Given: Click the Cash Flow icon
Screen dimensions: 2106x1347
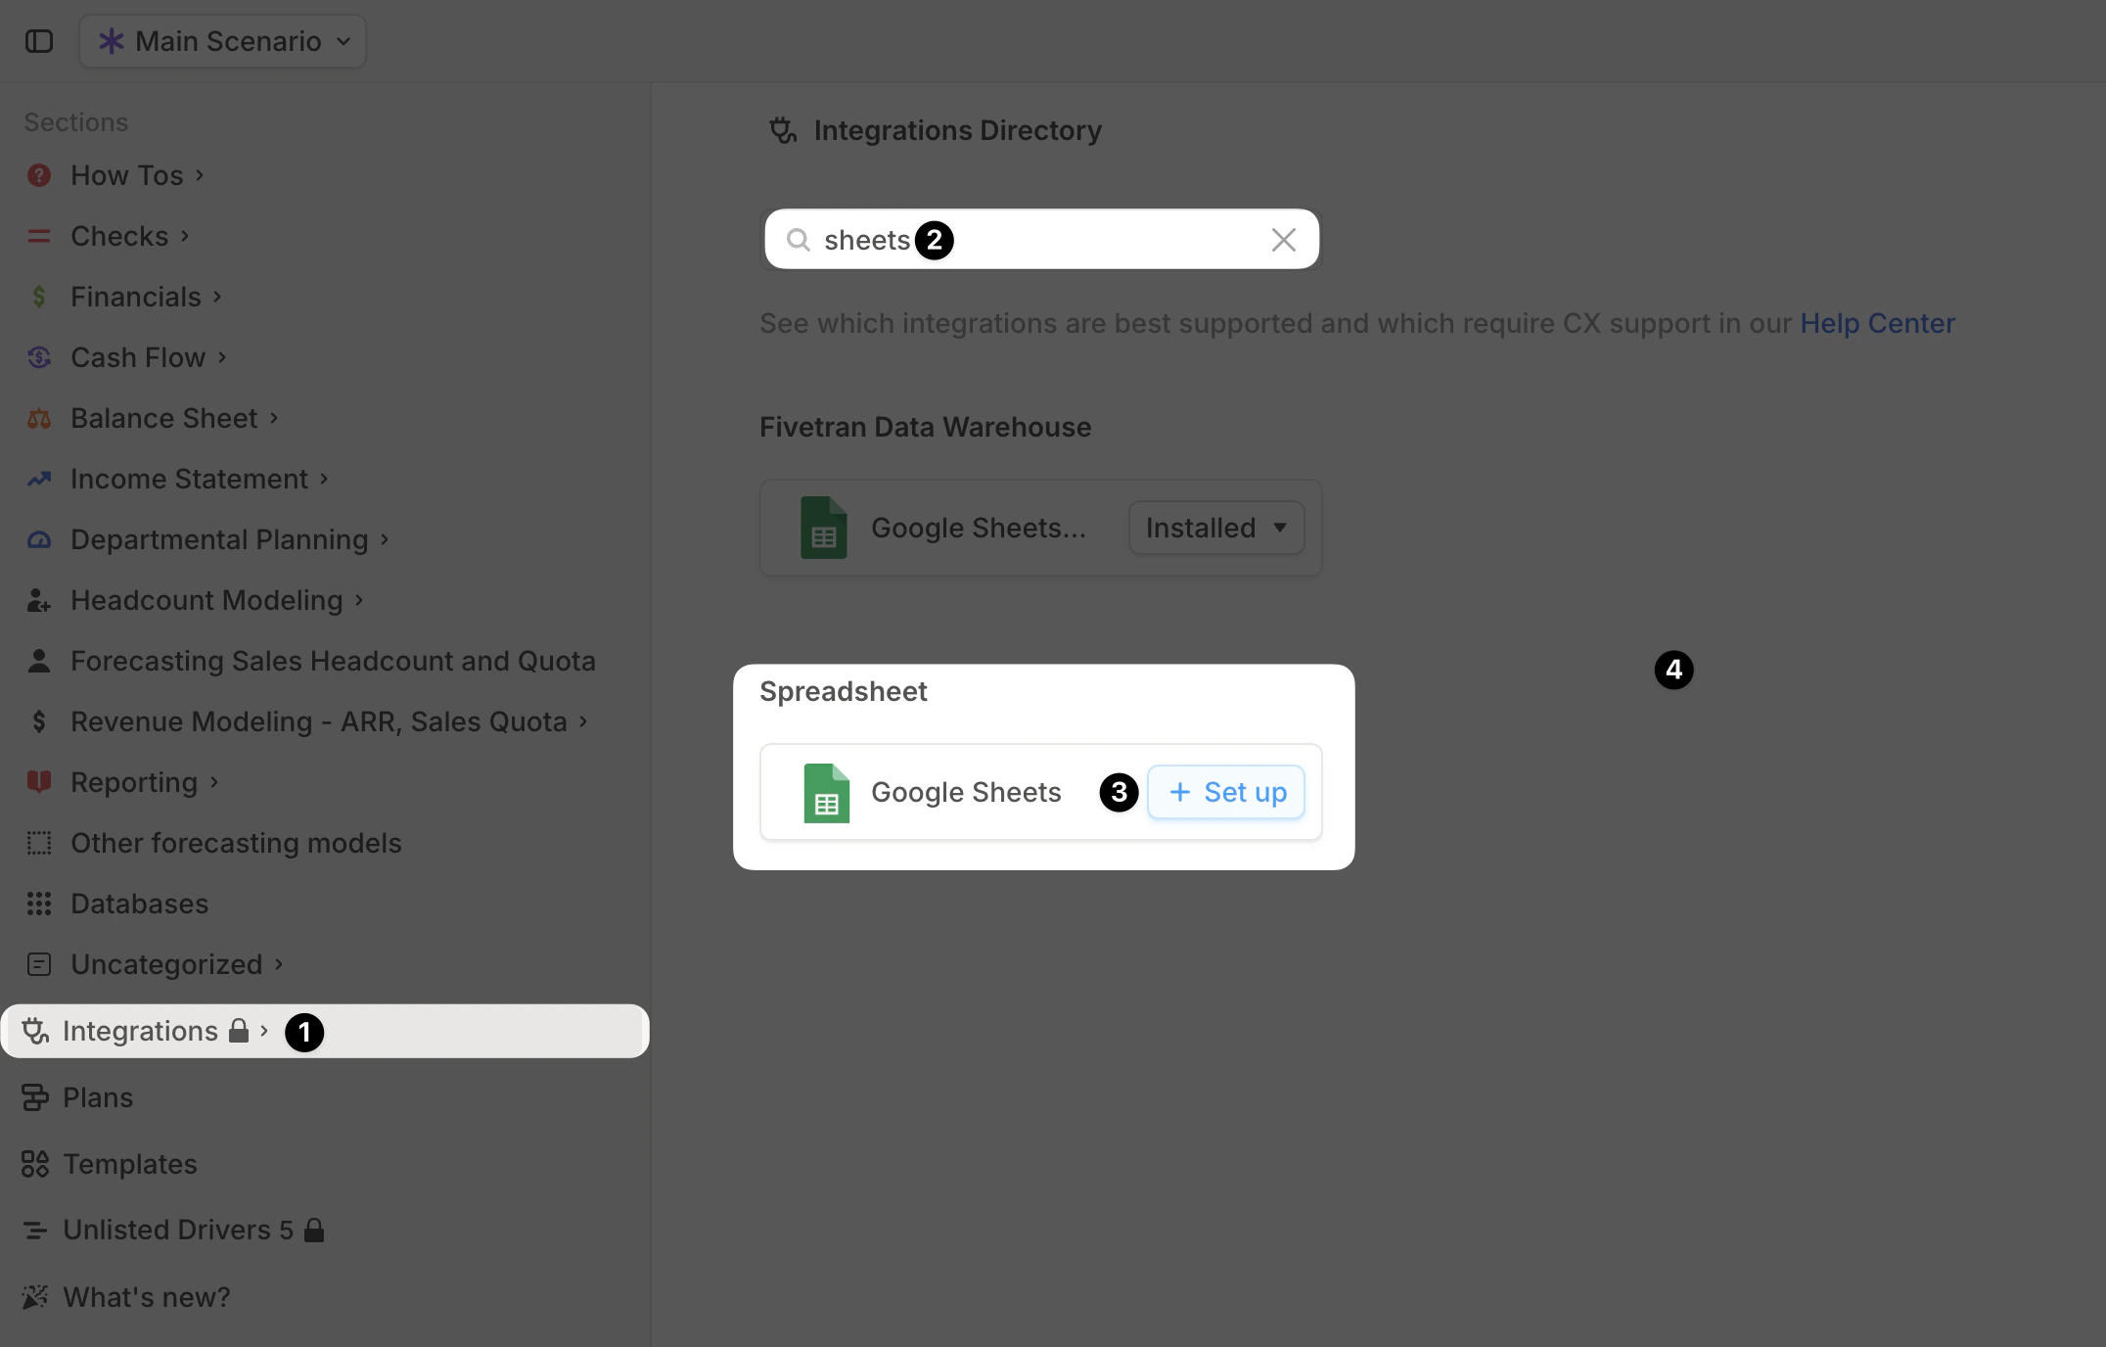Looking at the screenshot, I should tap(38, 357).
